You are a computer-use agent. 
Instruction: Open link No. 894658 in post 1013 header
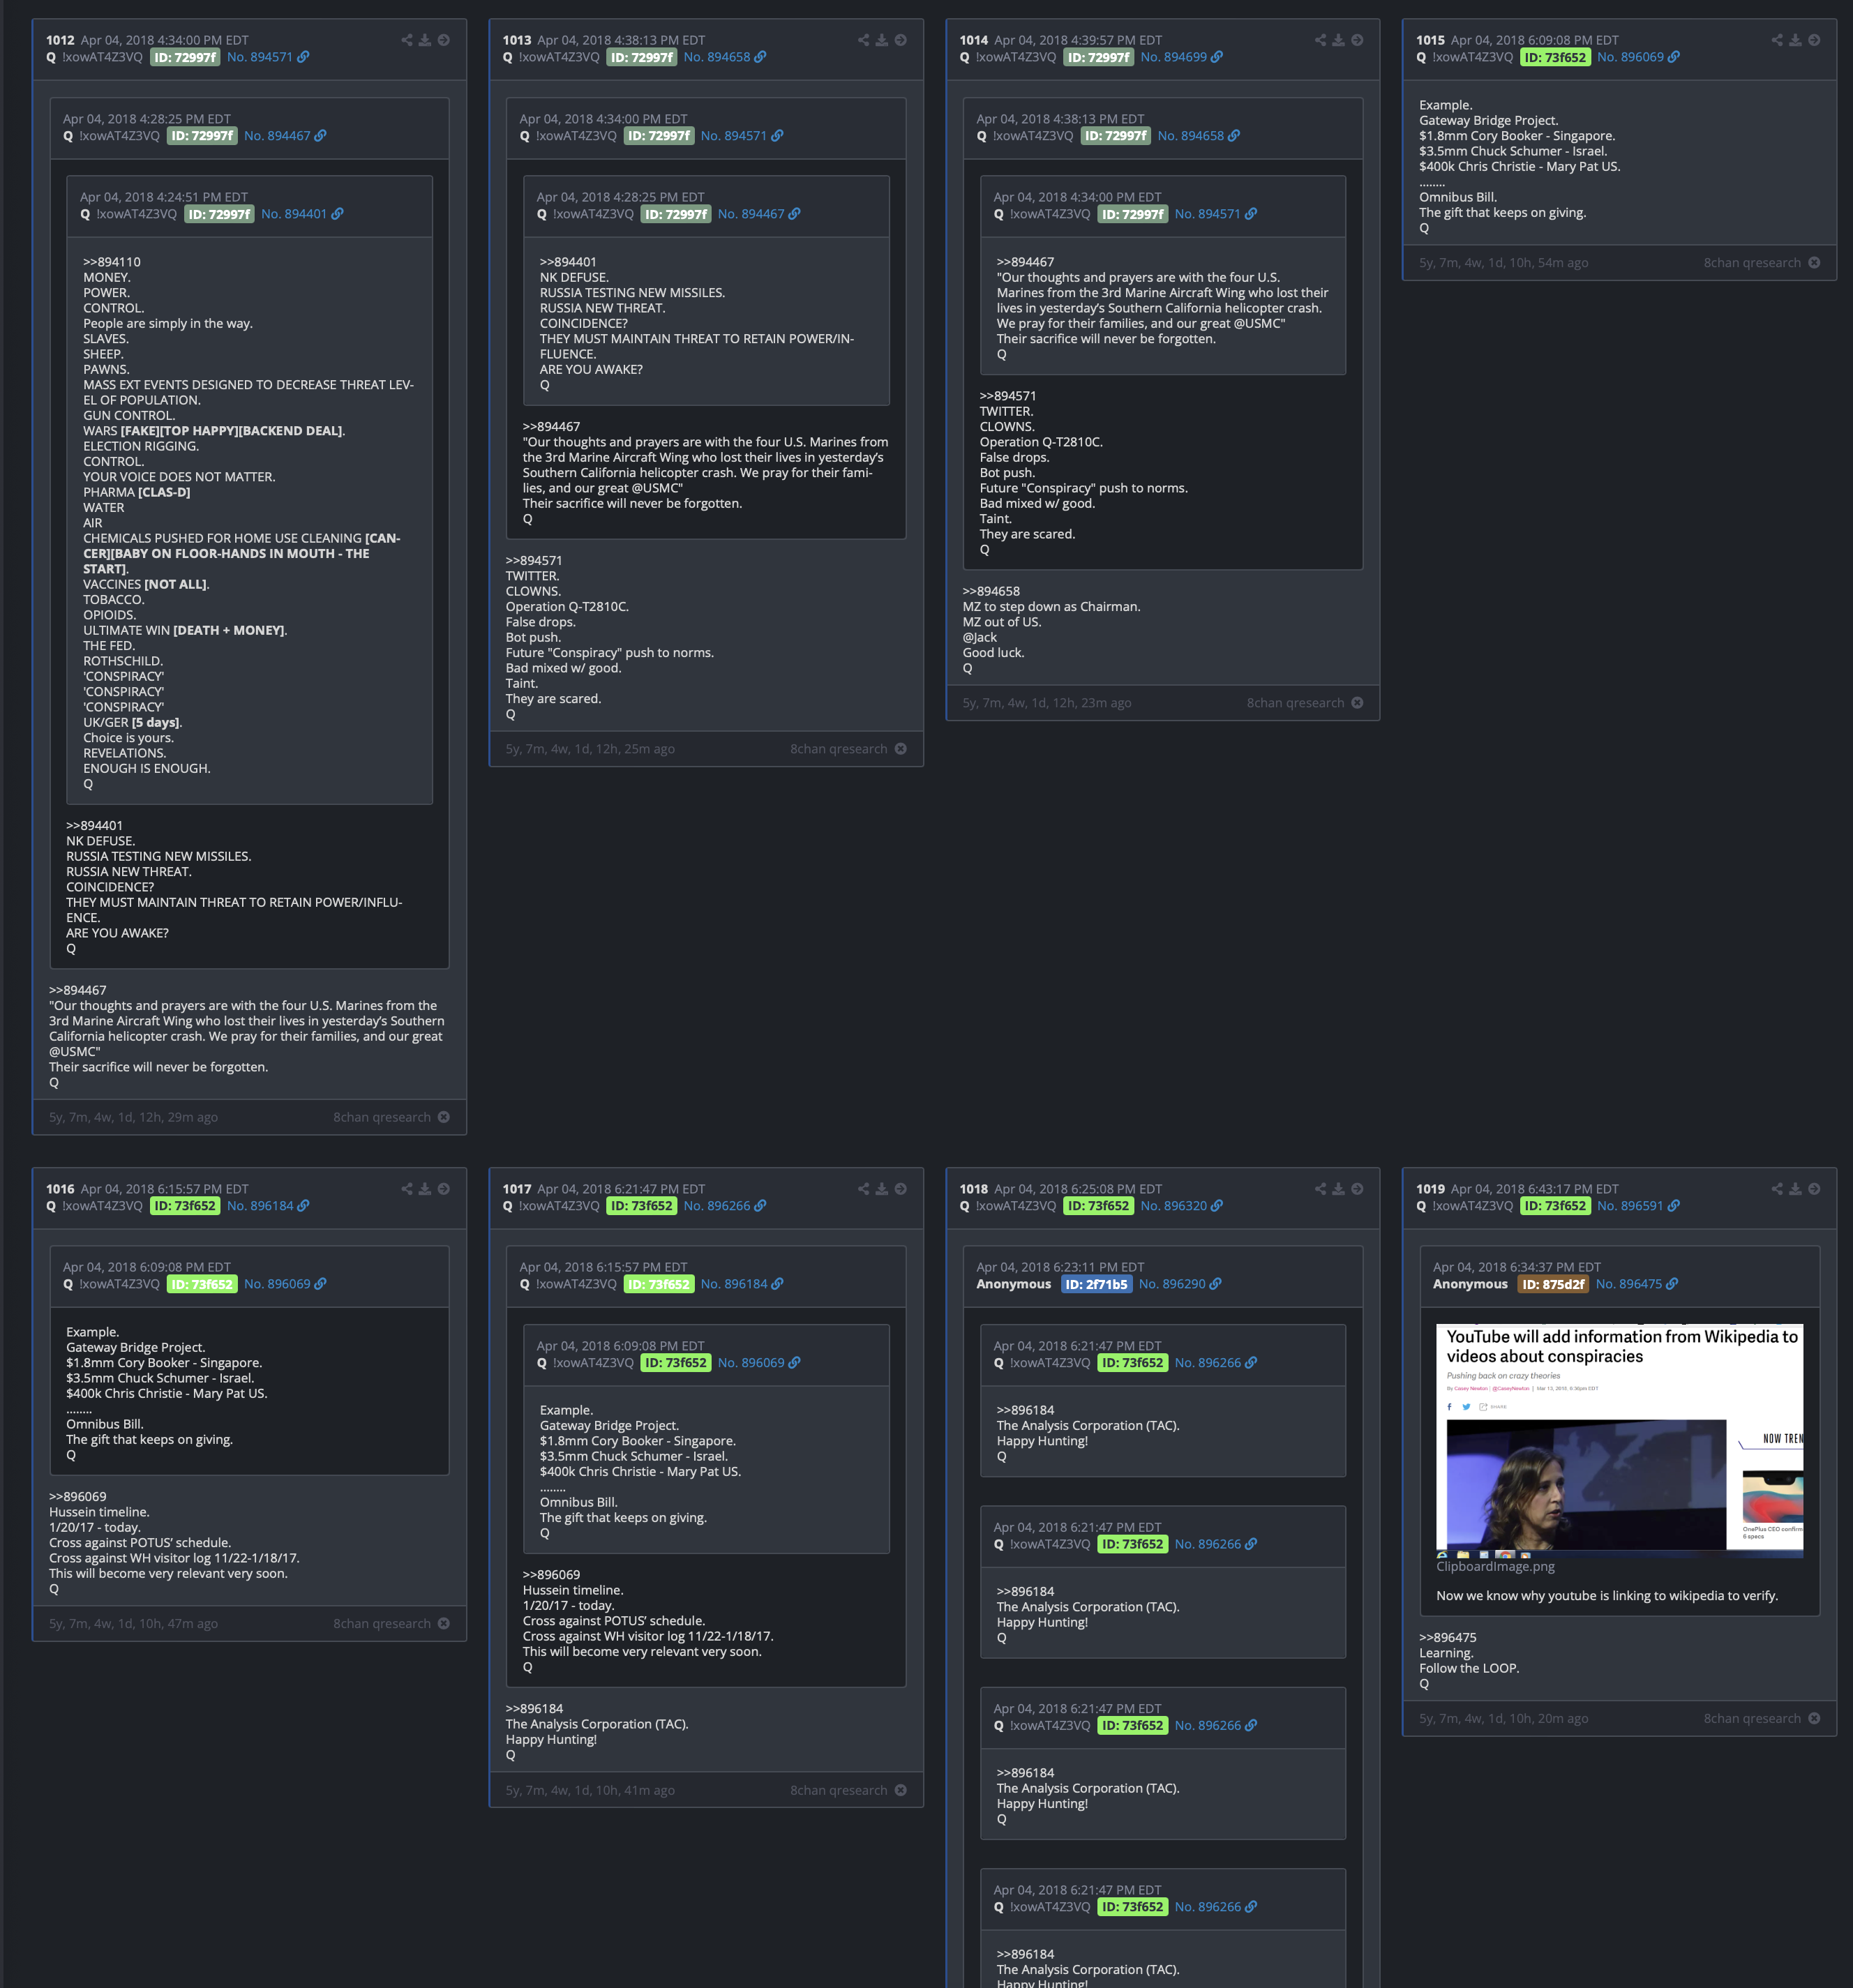[x=725, y=57]
